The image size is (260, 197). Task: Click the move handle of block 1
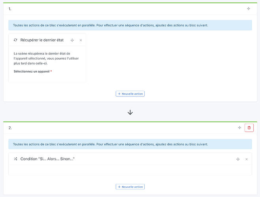(248, 9)
